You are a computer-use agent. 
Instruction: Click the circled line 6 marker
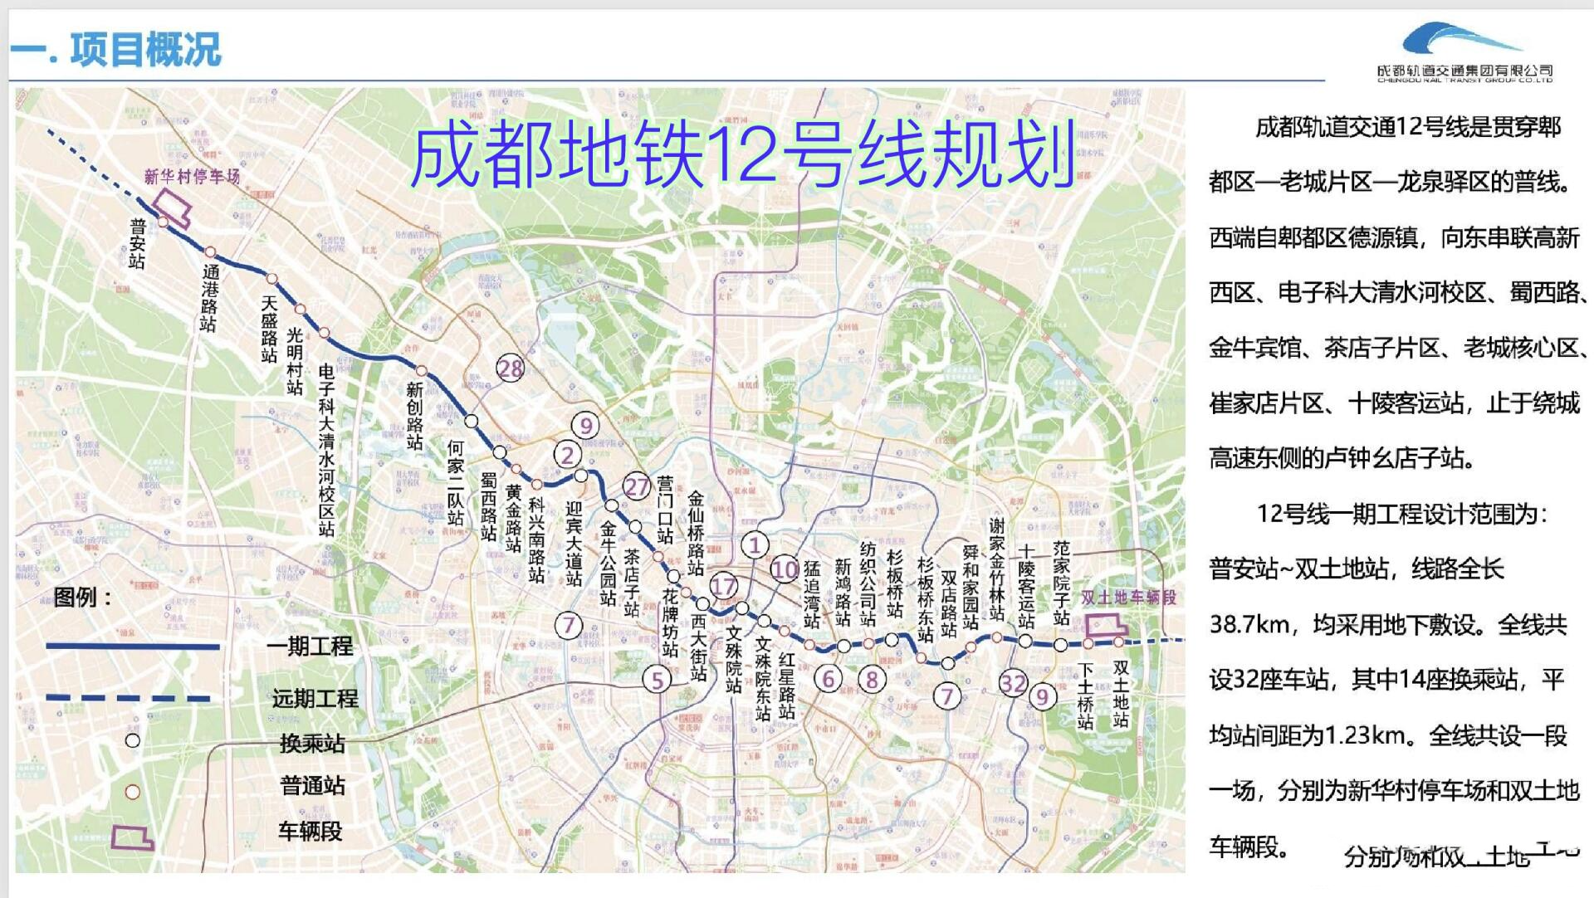828,679
